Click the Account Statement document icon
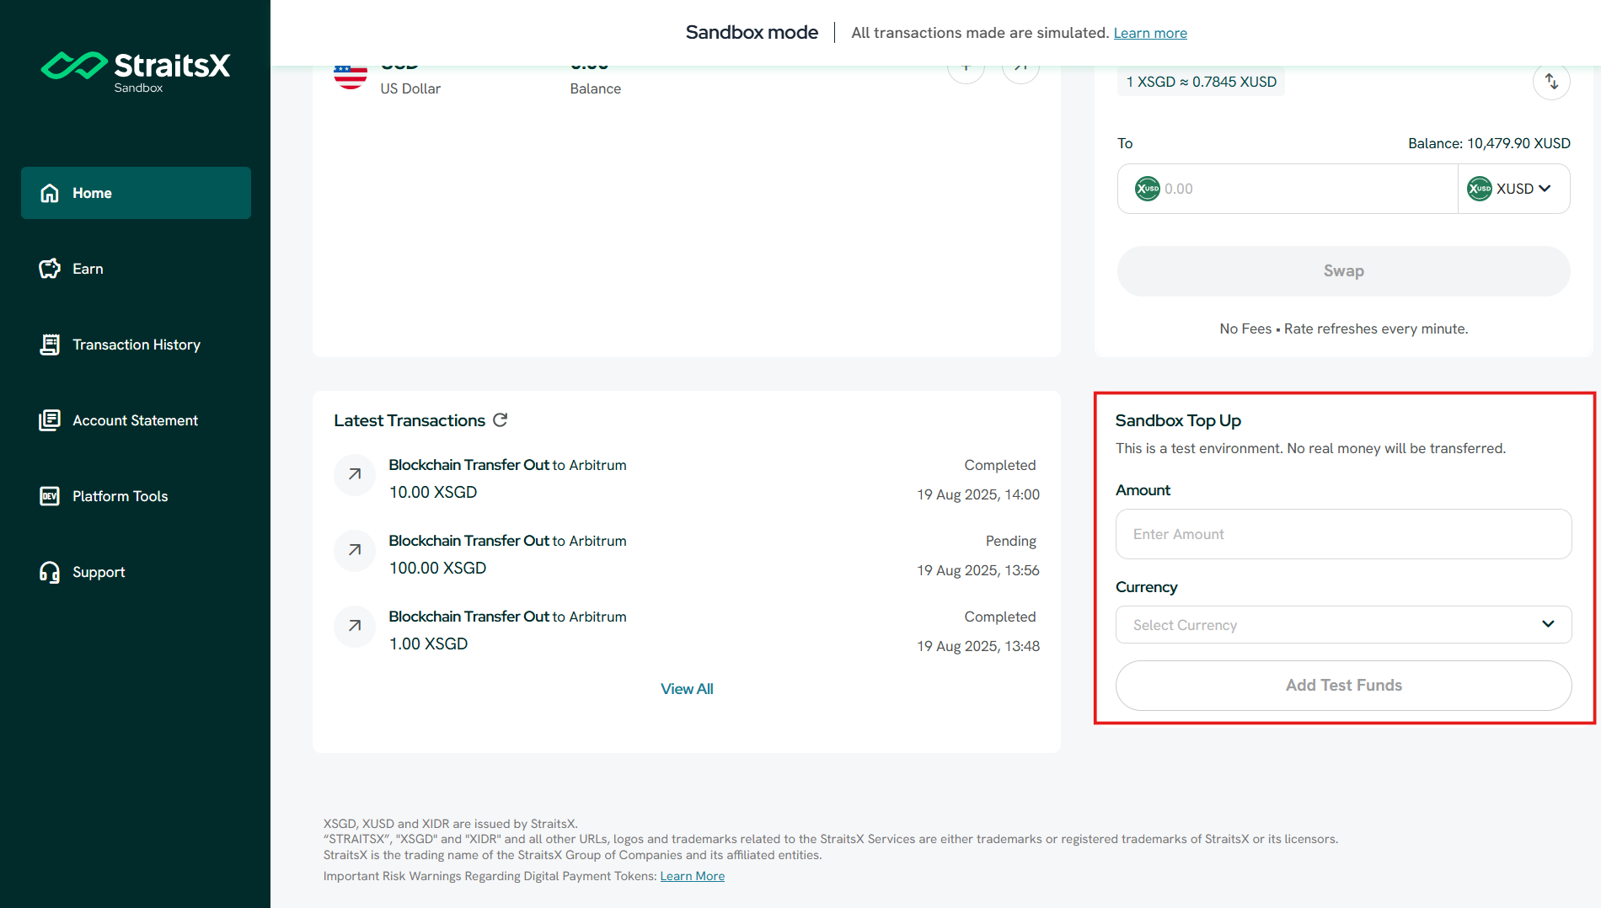 click(50, 420)
